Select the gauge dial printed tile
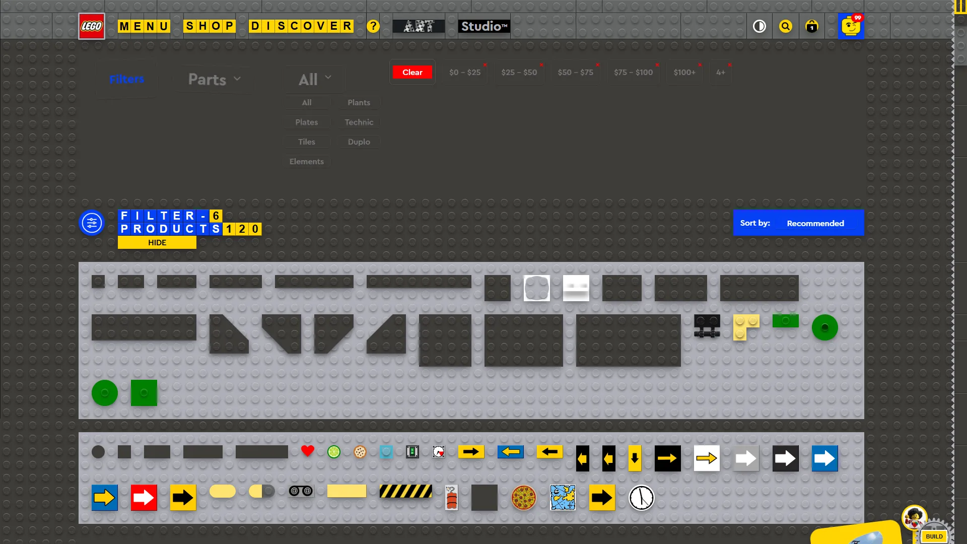Image resolution: width=967 pixels, height=544 pixels. pos(439,452)
